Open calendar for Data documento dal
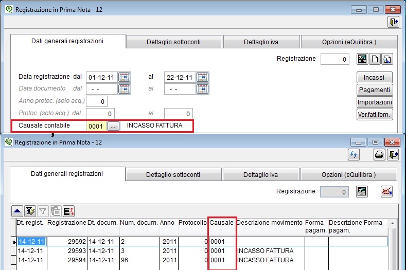Viewport: 406px width, 270px height. click(125, 89)
